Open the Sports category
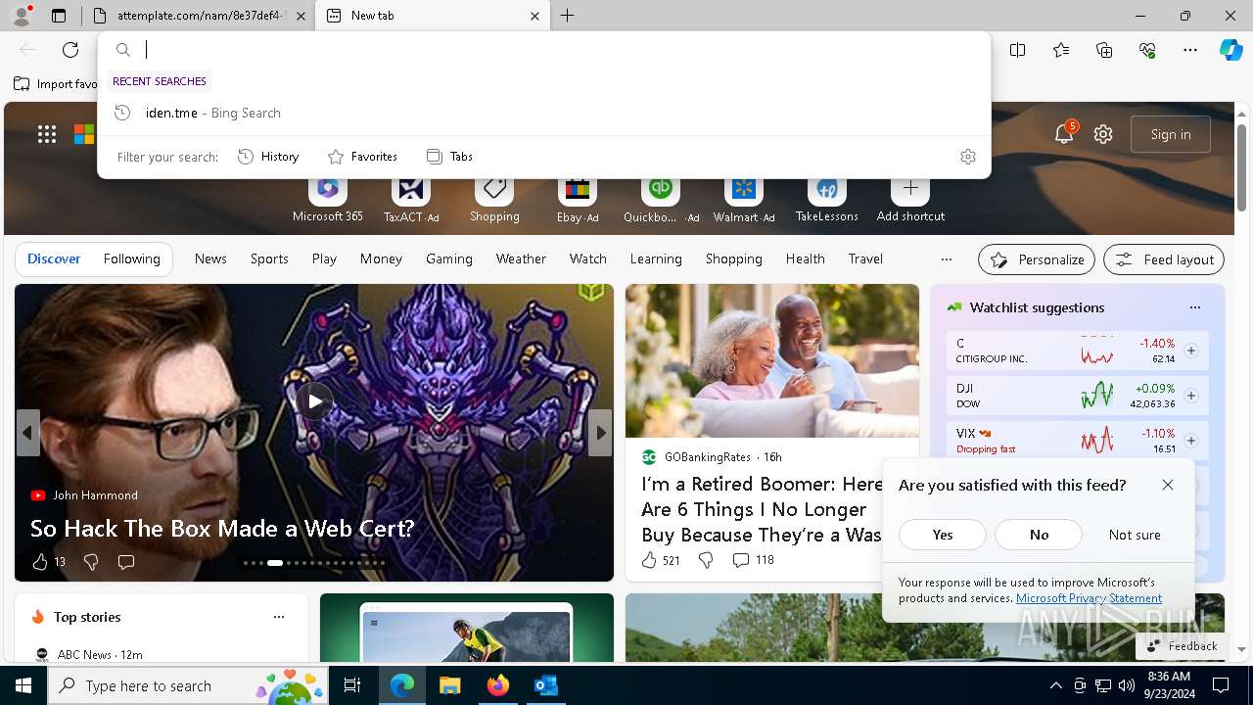The width and height of the screenshot is (1253, 705). point(269,258)
